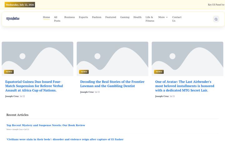Open Equatorial Guinea Duo suspension headline
The image size is (225, 141).
[34, 86]
